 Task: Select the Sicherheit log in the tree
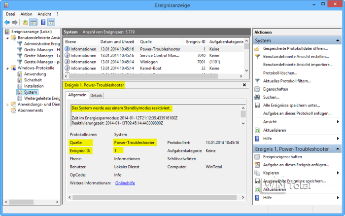pyautogui.click(x=34, y=80)
